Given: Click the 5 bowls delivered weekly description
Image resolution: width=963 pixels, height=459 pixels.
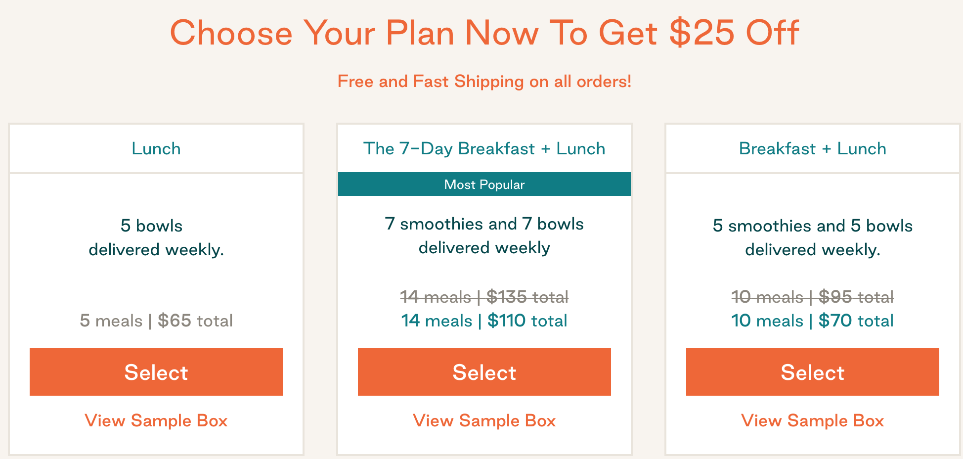Looking at the screenshot, I should 156,237.
